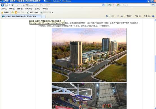This screenshot has width=156, height=109.
Task: Toggle the Compatibility View page icon
Action: coord(106,5)
